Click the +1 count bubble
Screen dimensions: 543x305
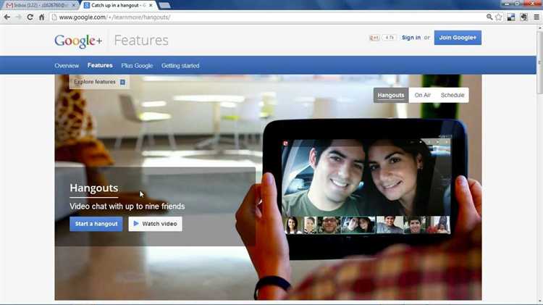(x=390, y=38)
